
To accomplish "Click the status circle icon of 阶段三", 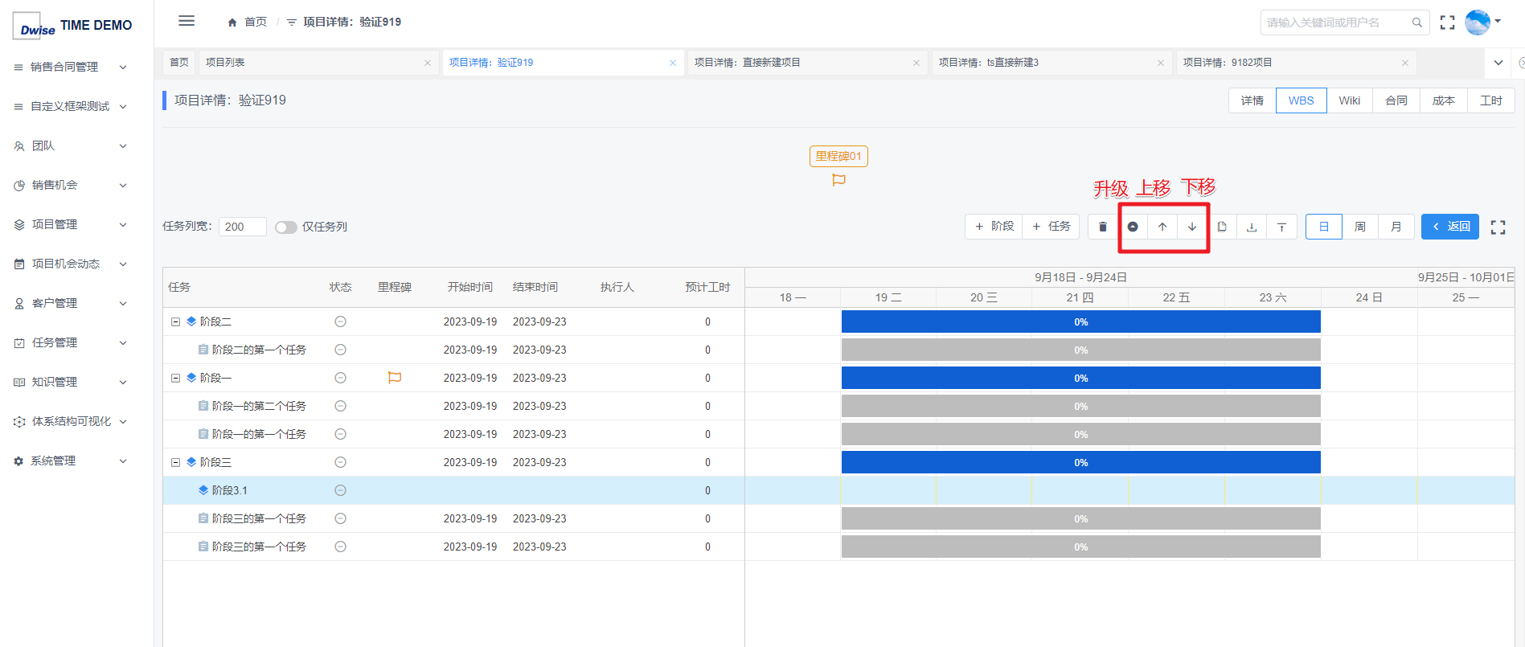I will (340, 462).
